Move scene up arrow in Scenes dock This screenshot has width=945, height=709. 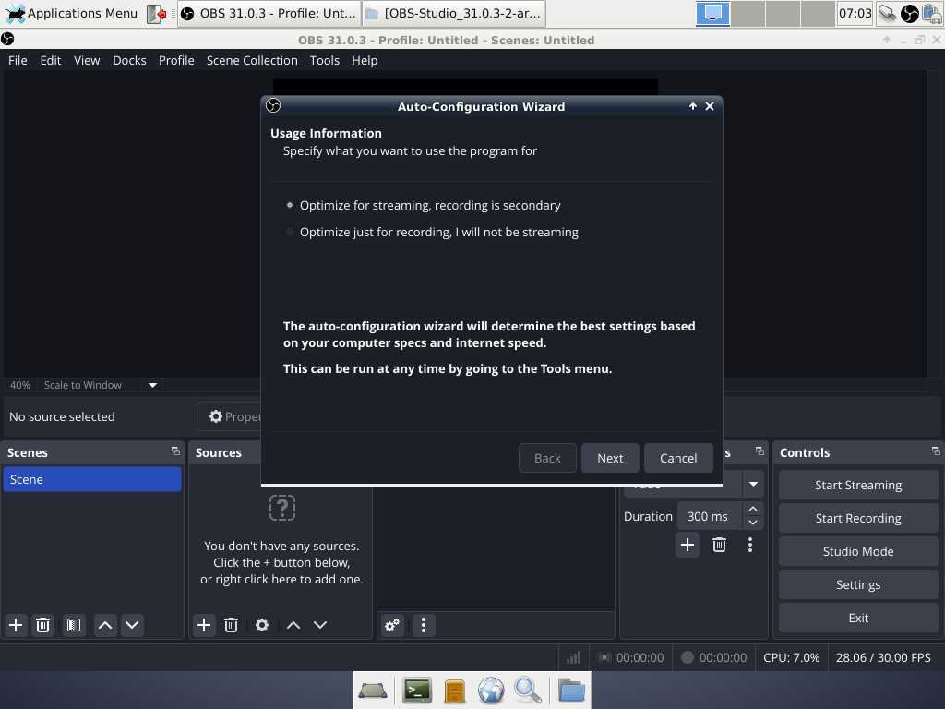105,625
